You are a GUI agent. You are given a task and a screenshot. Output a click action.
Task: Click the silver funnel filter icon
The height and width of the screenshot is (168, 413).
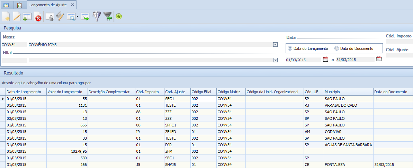[x=96, y=17]
